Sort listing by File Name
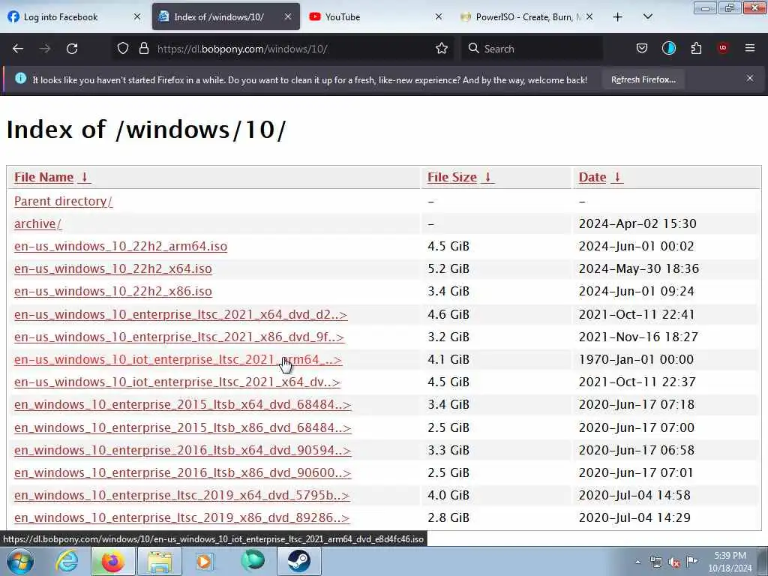Image resolution: width=768 pixels, height=576 pixels. pos(52,177)
